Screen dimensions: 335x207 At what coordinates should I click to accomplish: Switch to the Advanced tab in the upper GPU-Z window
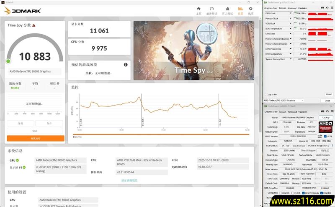292,8
